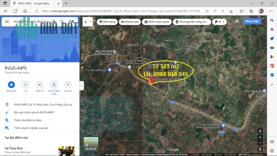The width and height of the screenshot is (277, 156).
Task: Click the Gửi phản hồi feedback link
Action: [230, 154]
